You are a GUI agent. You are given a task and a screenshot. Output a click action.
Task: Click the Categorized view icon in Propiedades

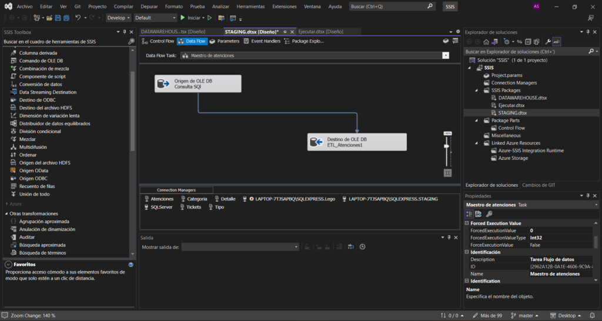pos(470,213)
